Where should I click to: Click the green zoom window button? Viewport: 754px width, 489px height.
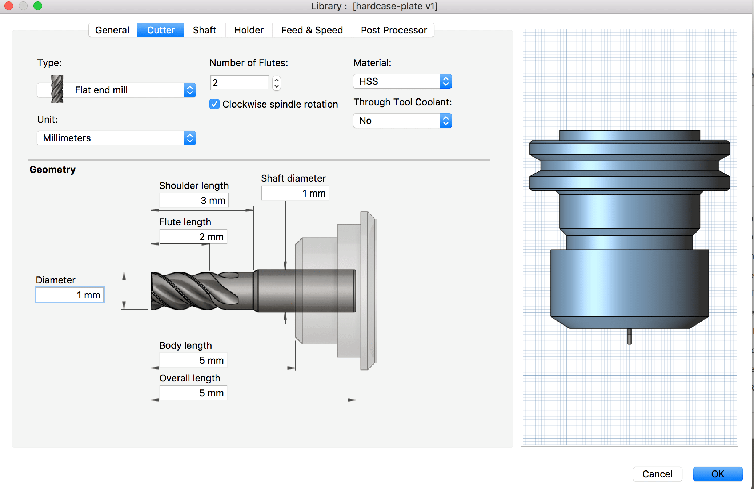click(38, 6)
